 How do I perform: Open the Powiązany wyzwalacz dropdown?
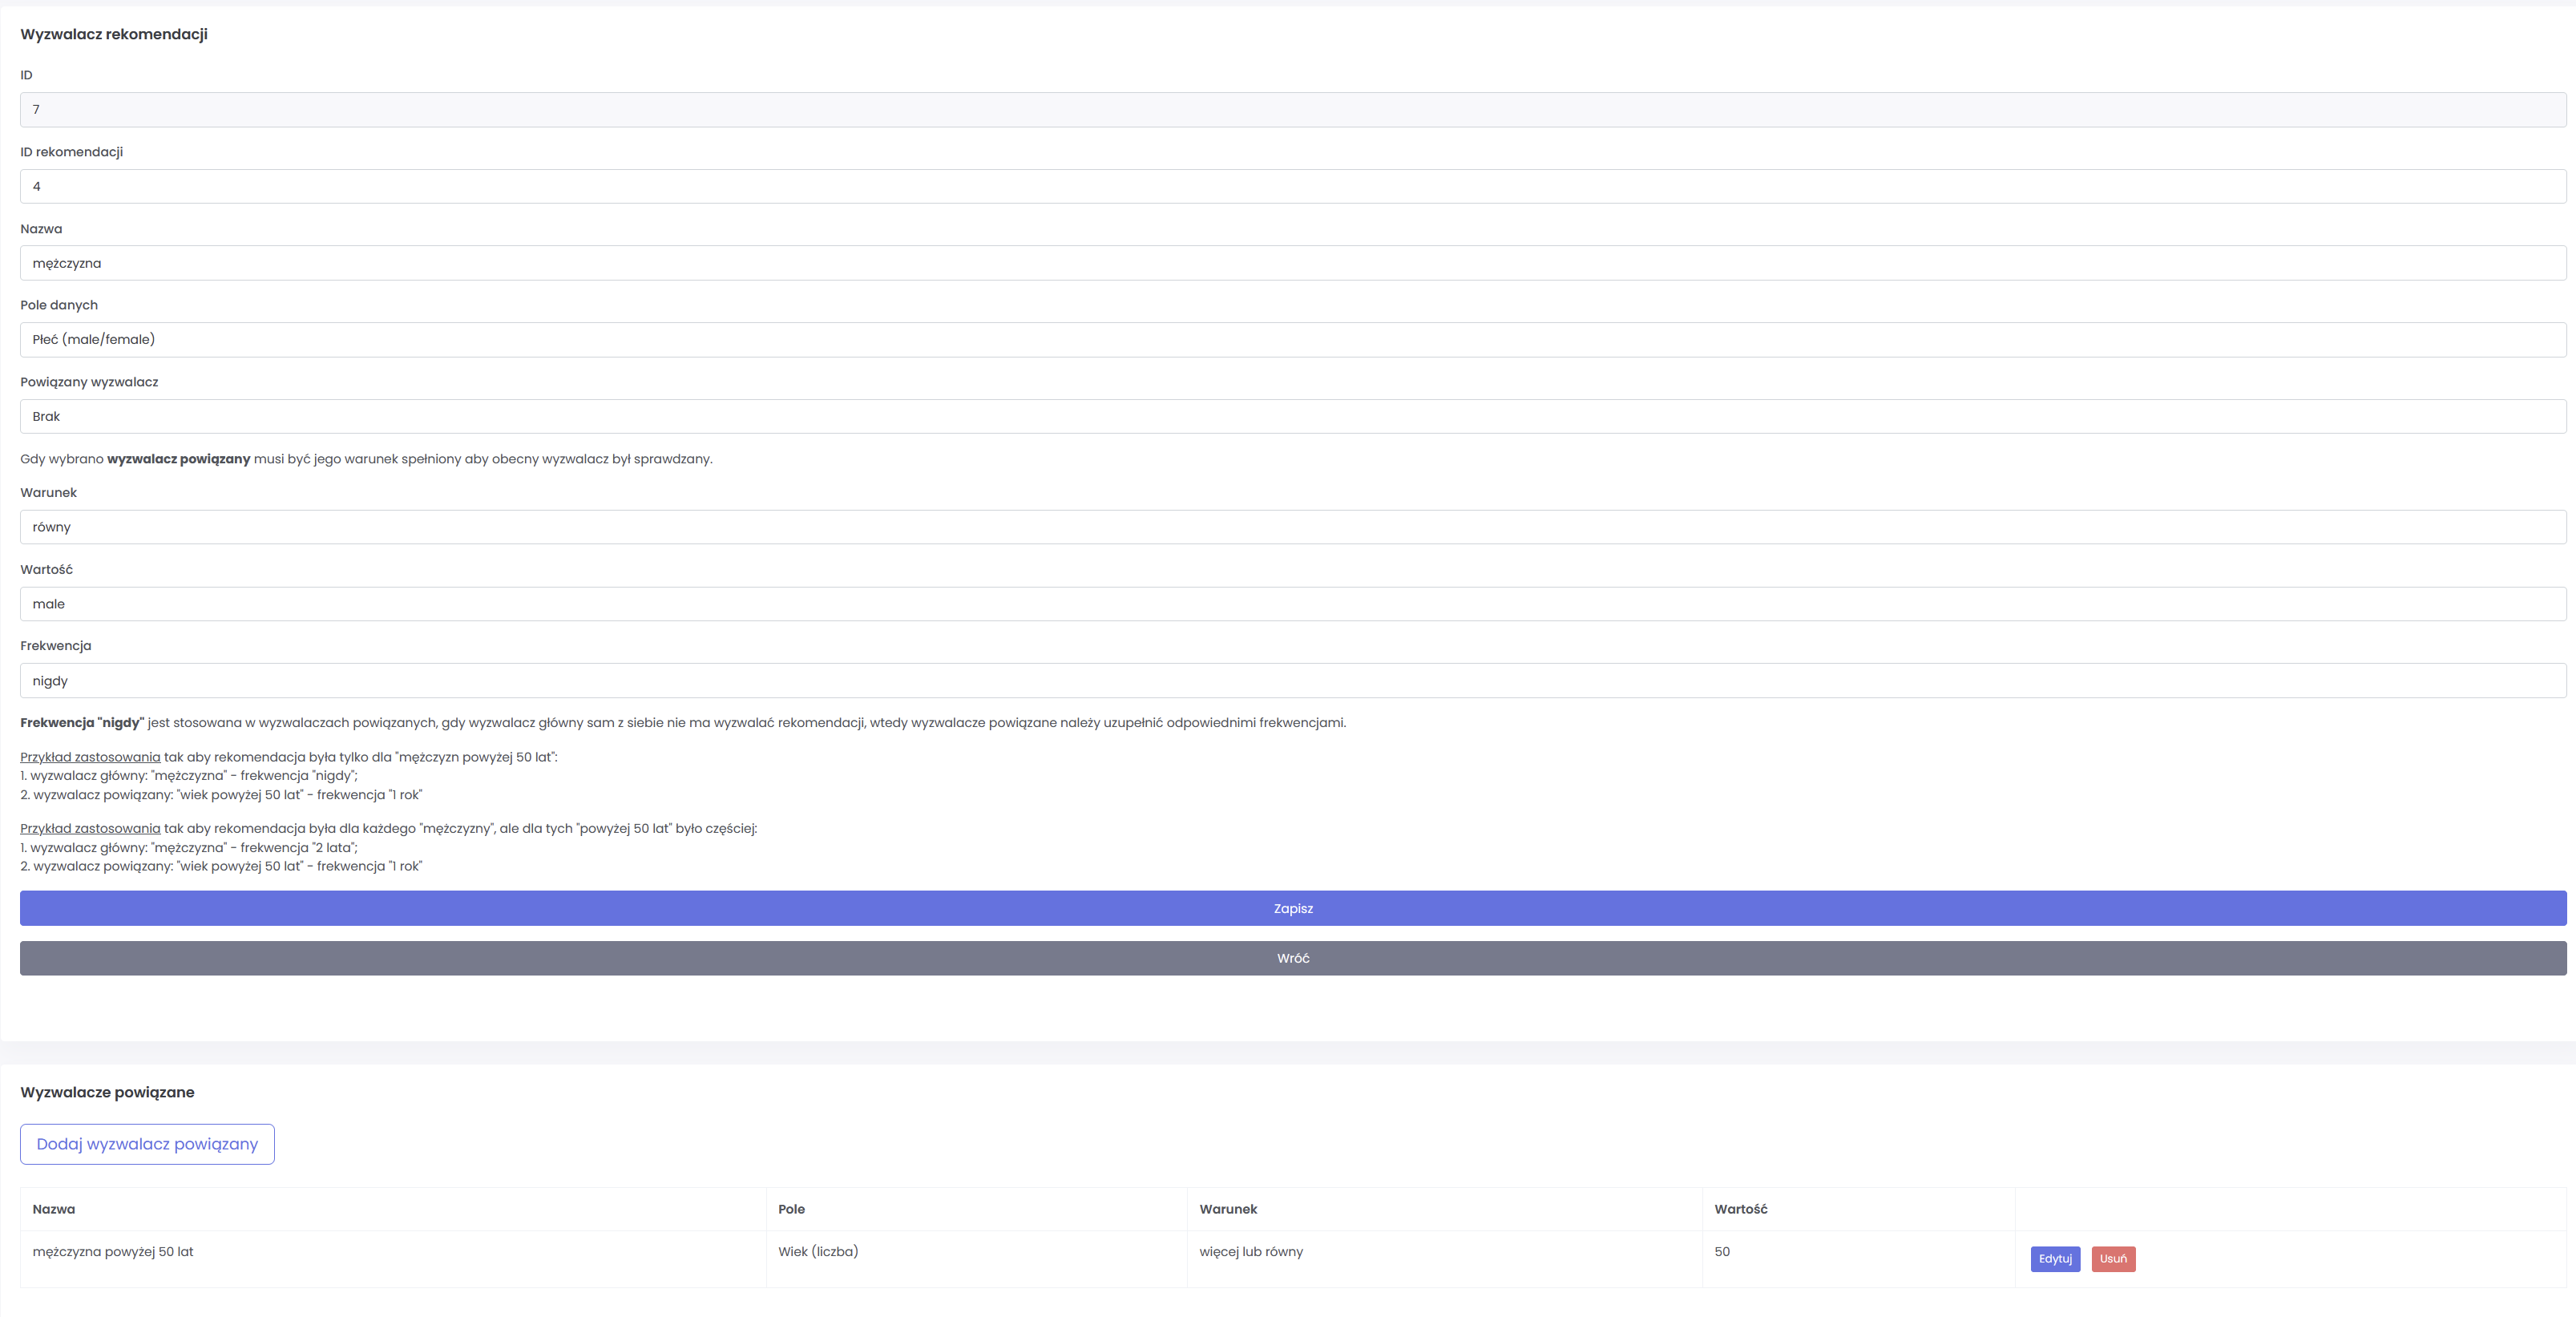click(1292, 416)
